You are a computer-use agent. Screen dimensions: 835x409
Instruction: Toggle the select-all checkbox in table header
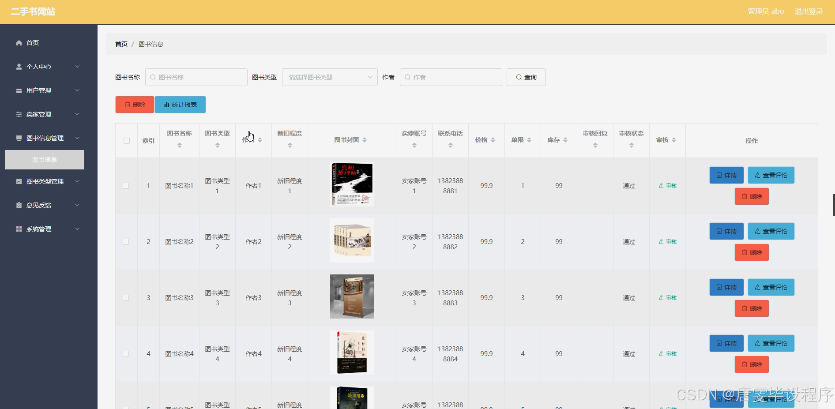(127, 141)
